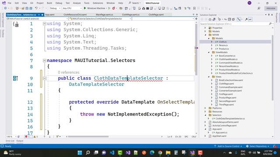Click the Save icon in the main toolbar

point(27,8)
